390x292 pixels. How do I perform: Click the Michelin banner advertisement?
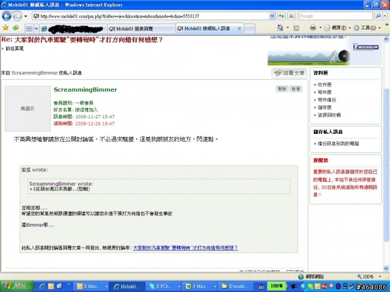pos(324,52)
